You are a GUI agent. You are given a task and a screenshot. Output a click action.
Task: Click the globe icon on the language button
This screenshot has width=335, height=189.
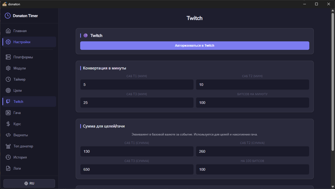[x=26, y=183]
